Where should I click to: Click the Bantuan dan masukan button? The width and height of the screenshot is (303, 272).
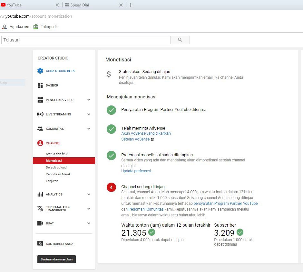tap(56, 259)
